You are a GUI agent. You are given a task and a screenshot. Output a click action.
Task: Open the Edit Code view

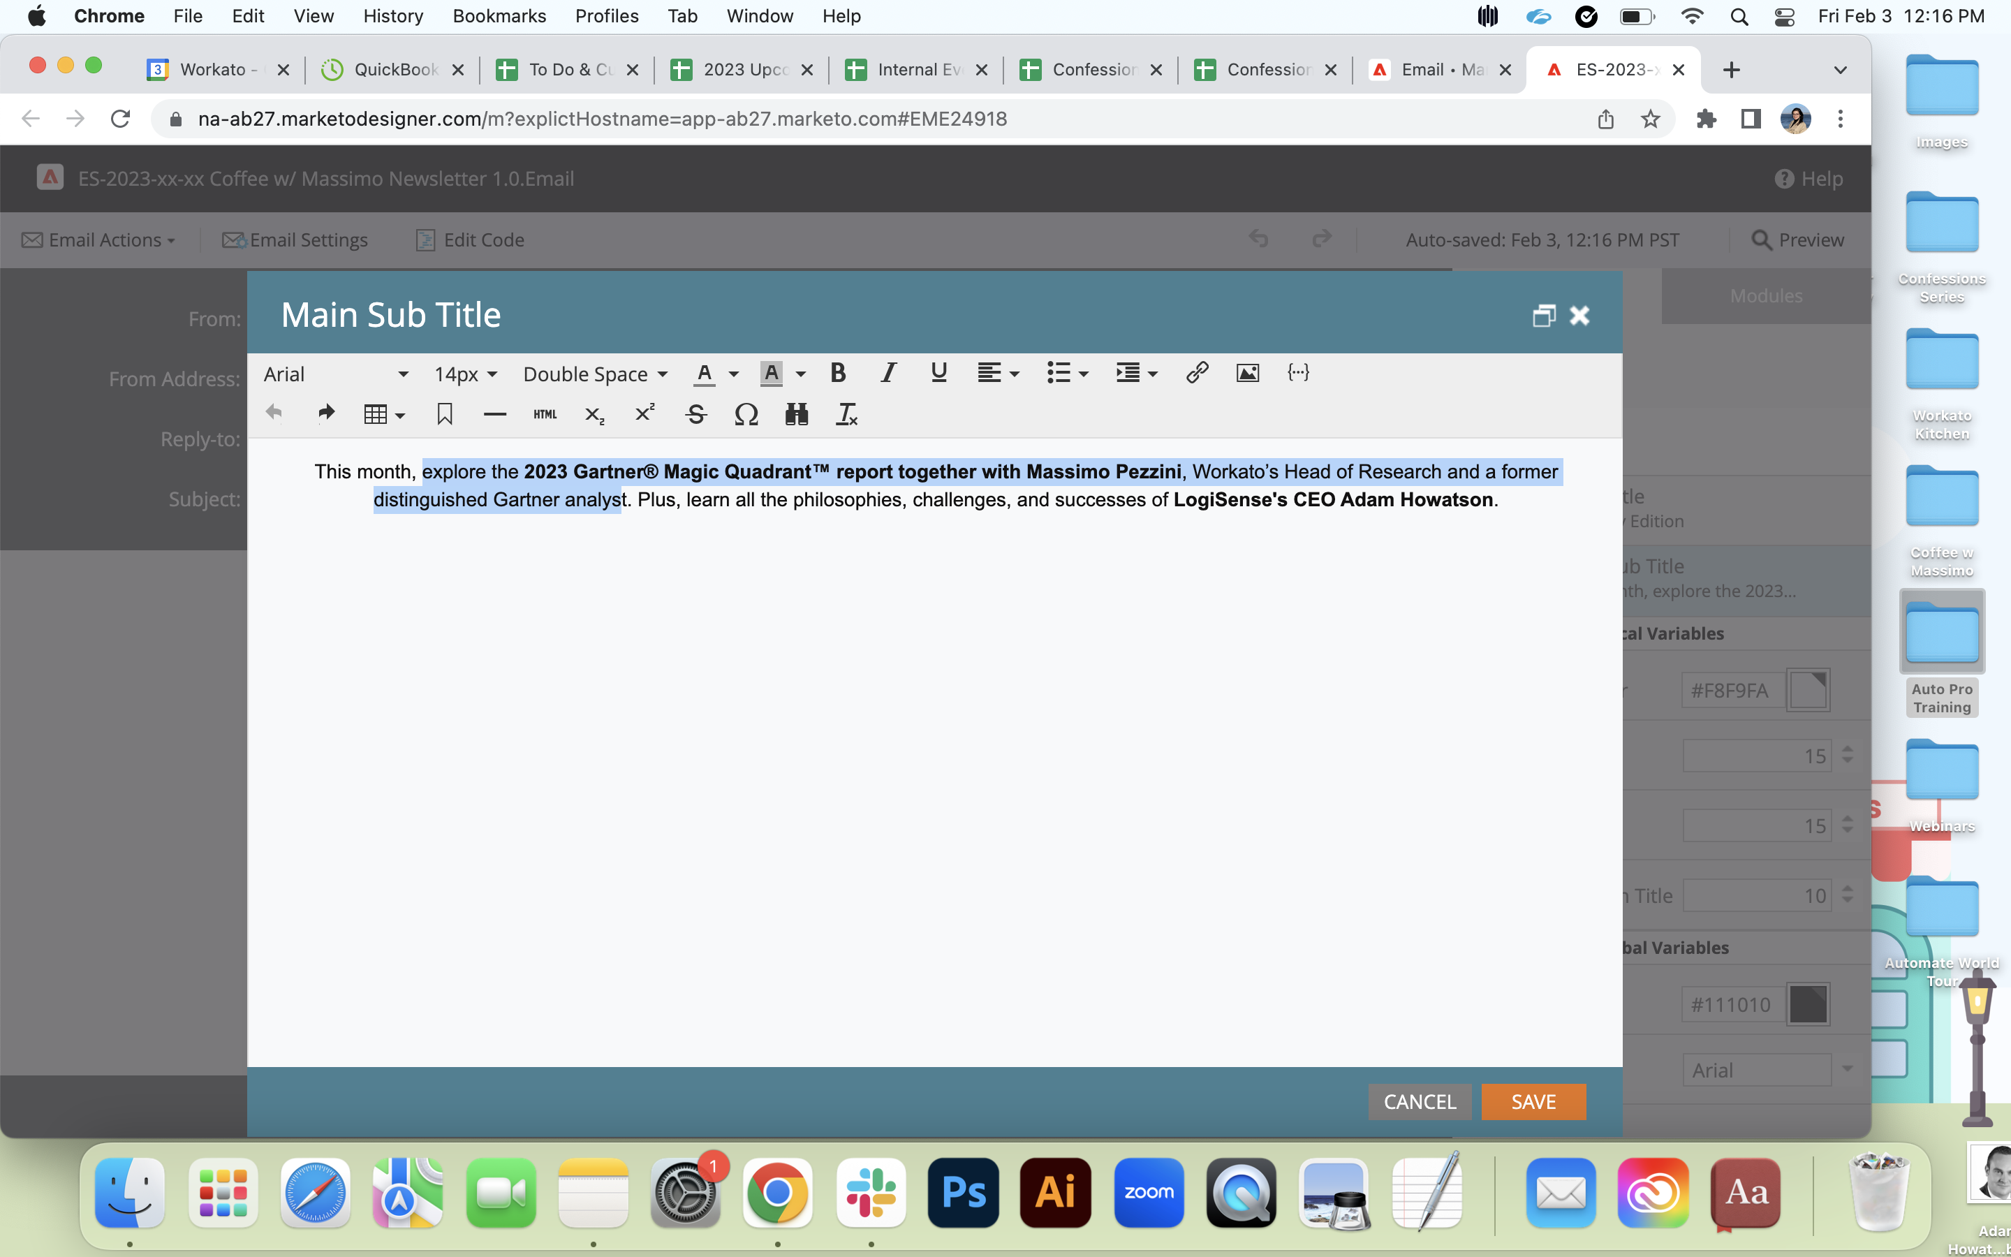tap(471, 240)
